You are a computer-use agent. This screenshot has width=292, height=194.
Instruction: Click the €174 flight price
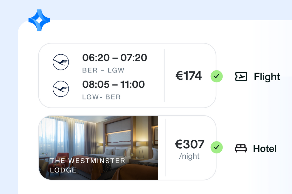pyautogui.click(x=189, y=76)
